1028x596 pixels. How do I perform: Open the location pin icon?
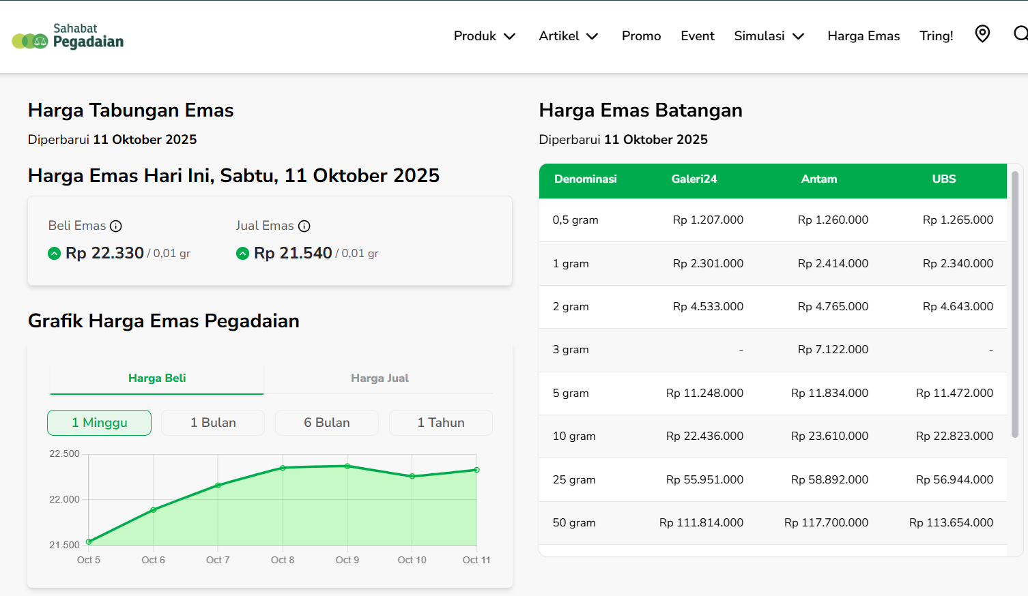click(x=982, y=34)
